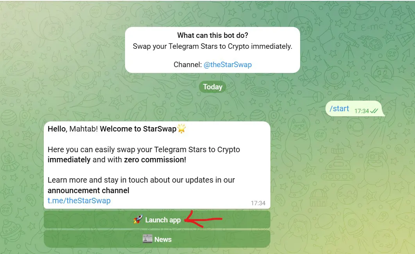Click the red hand-drawn arrow annotation
415x254 pixels.
[203, 219]
